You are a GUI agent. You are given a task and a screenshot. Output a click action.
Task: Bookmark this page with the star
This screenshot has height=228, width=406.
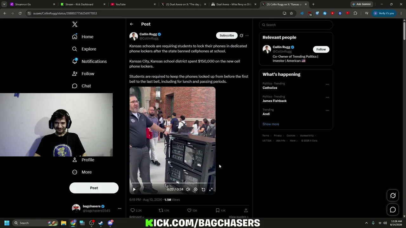291,13
